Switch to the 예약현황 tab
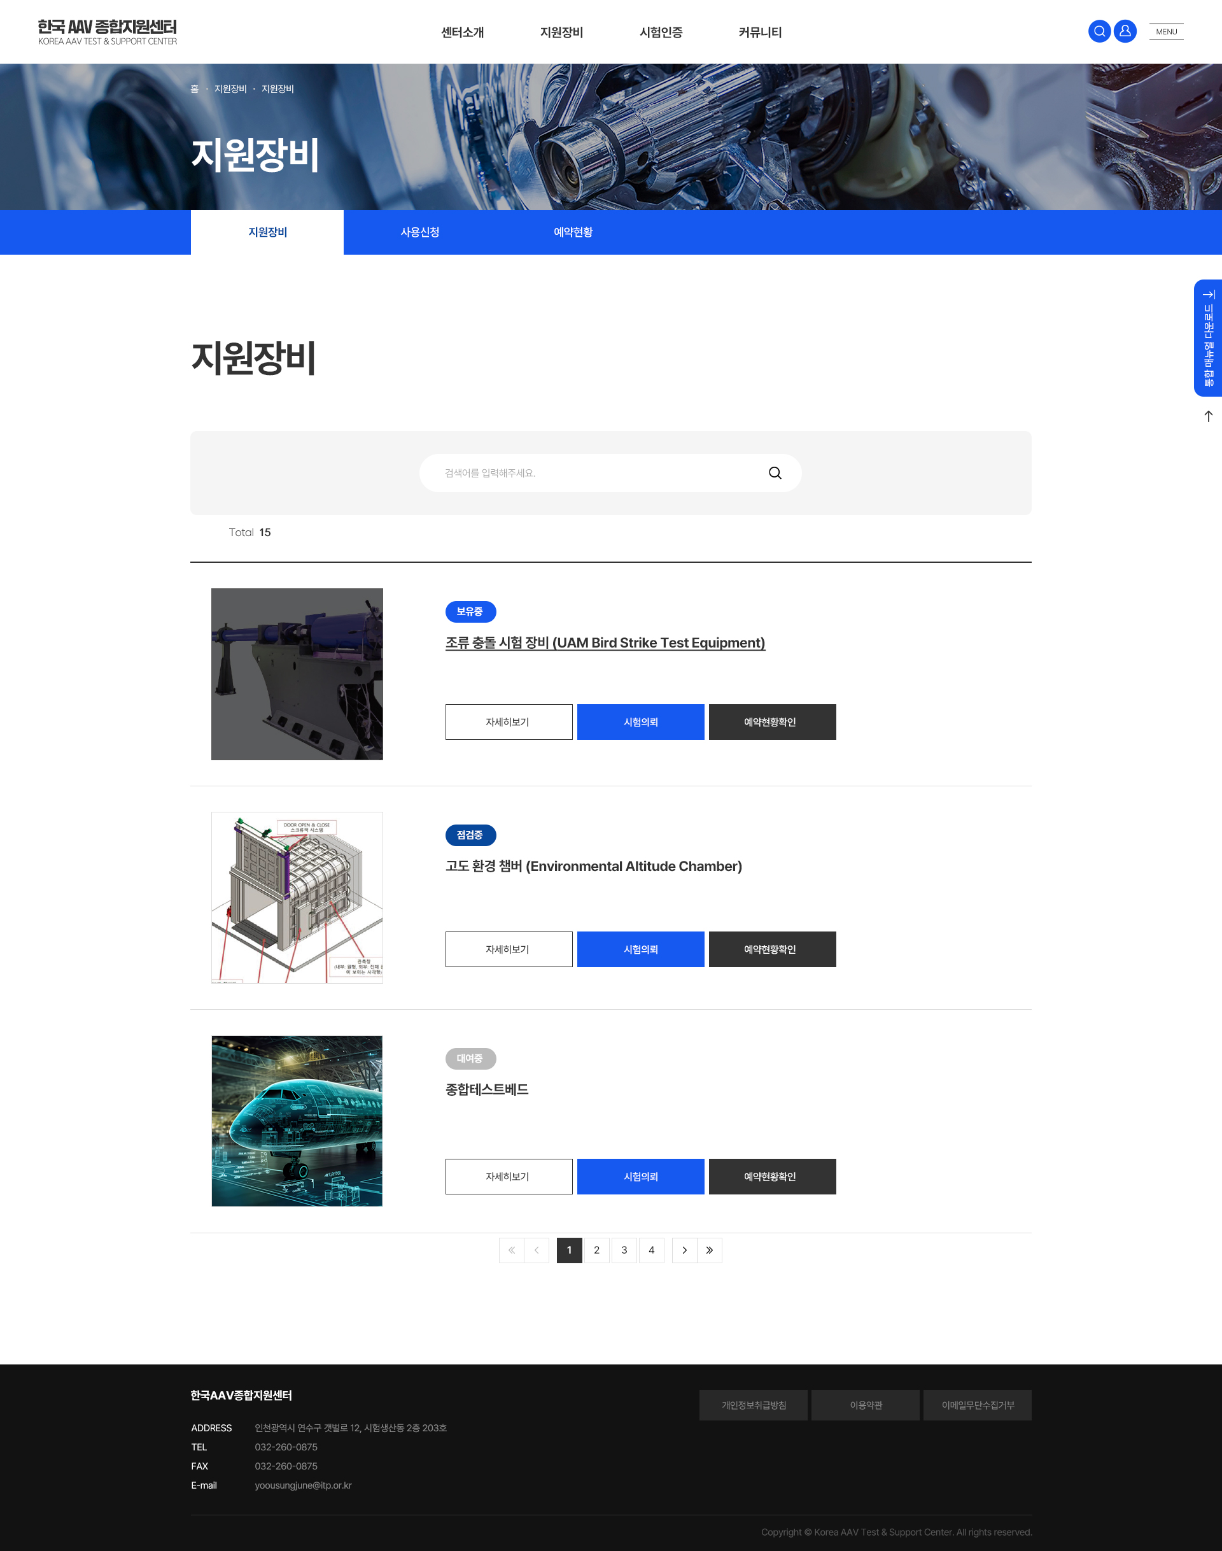Image resolution: width=1222 pixels, height=1551 pixels. pyautogui.click(x=573, y=232)
